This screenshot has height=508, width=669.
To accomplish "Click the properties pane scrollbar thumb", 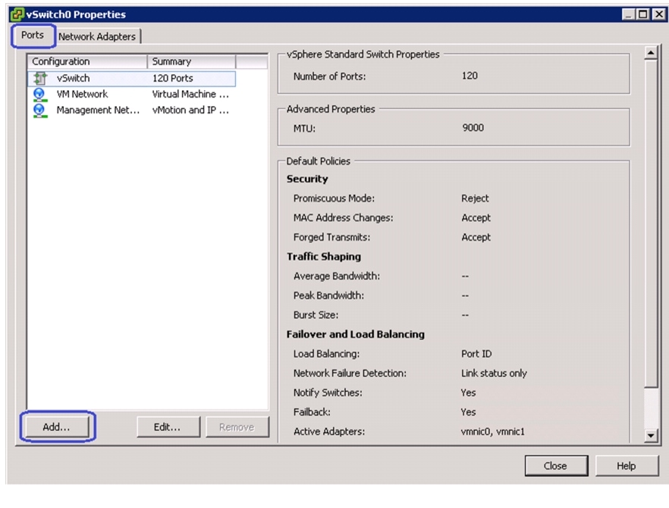I will (x=651, y=224).
